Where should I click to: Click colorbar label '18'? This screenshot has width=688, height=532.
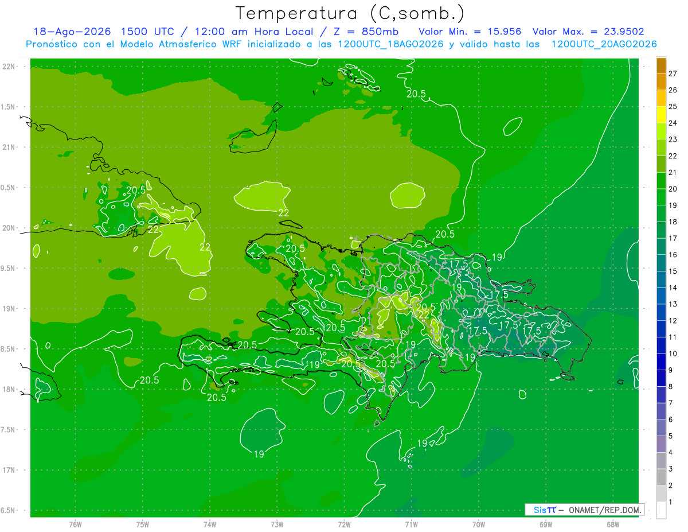[x=673, y=222]
